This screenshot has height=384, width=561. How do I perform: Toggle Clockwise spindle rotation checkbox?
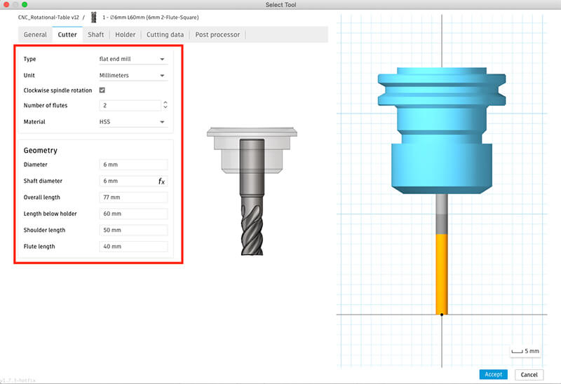[102, 90]
